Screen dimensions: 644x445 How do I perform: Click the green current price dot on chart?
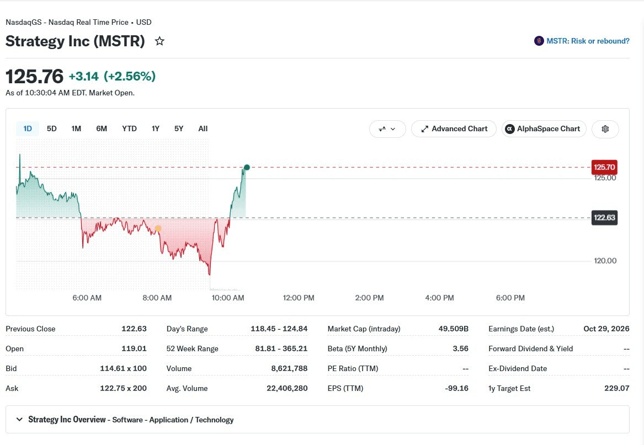point(247,167)
